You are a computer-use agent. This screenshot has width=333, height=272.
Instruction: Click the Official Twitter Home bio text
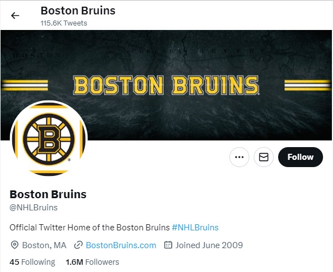(x=90, y=227)
